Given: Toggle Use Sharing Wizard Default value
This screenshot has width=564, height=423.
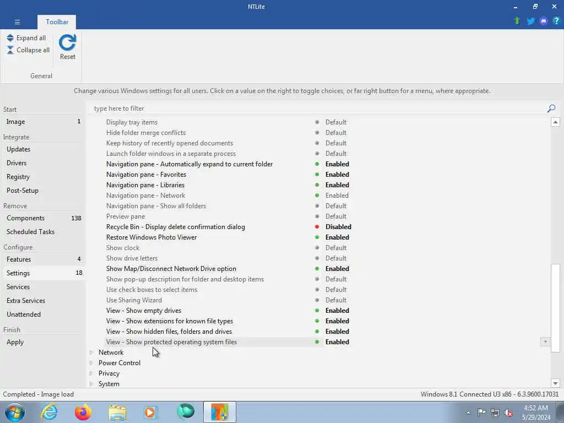Looking at the screenshot, I should click(x=336, y=300).
